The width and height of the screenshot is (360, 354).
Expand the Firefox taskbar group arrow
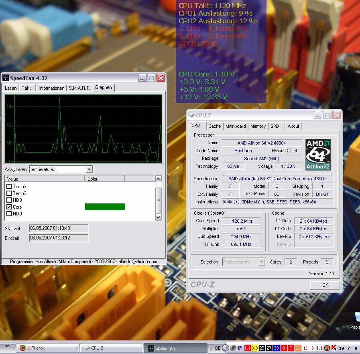click(77, 348)
